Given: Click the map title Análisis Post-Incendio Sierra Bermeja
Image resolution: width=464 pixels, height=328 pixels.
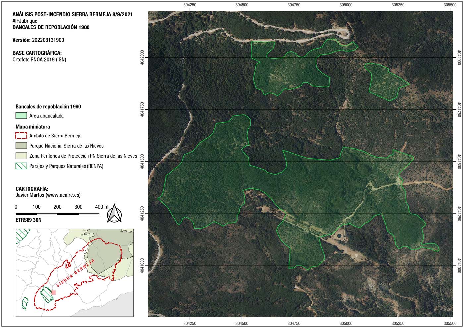Looking at the screenshot, I should 72,15.
